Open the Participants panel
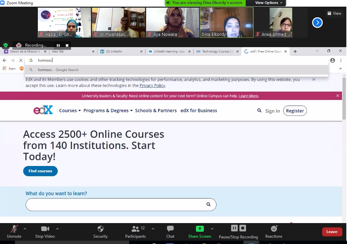The image size is (347, 244). click(135, 229)
